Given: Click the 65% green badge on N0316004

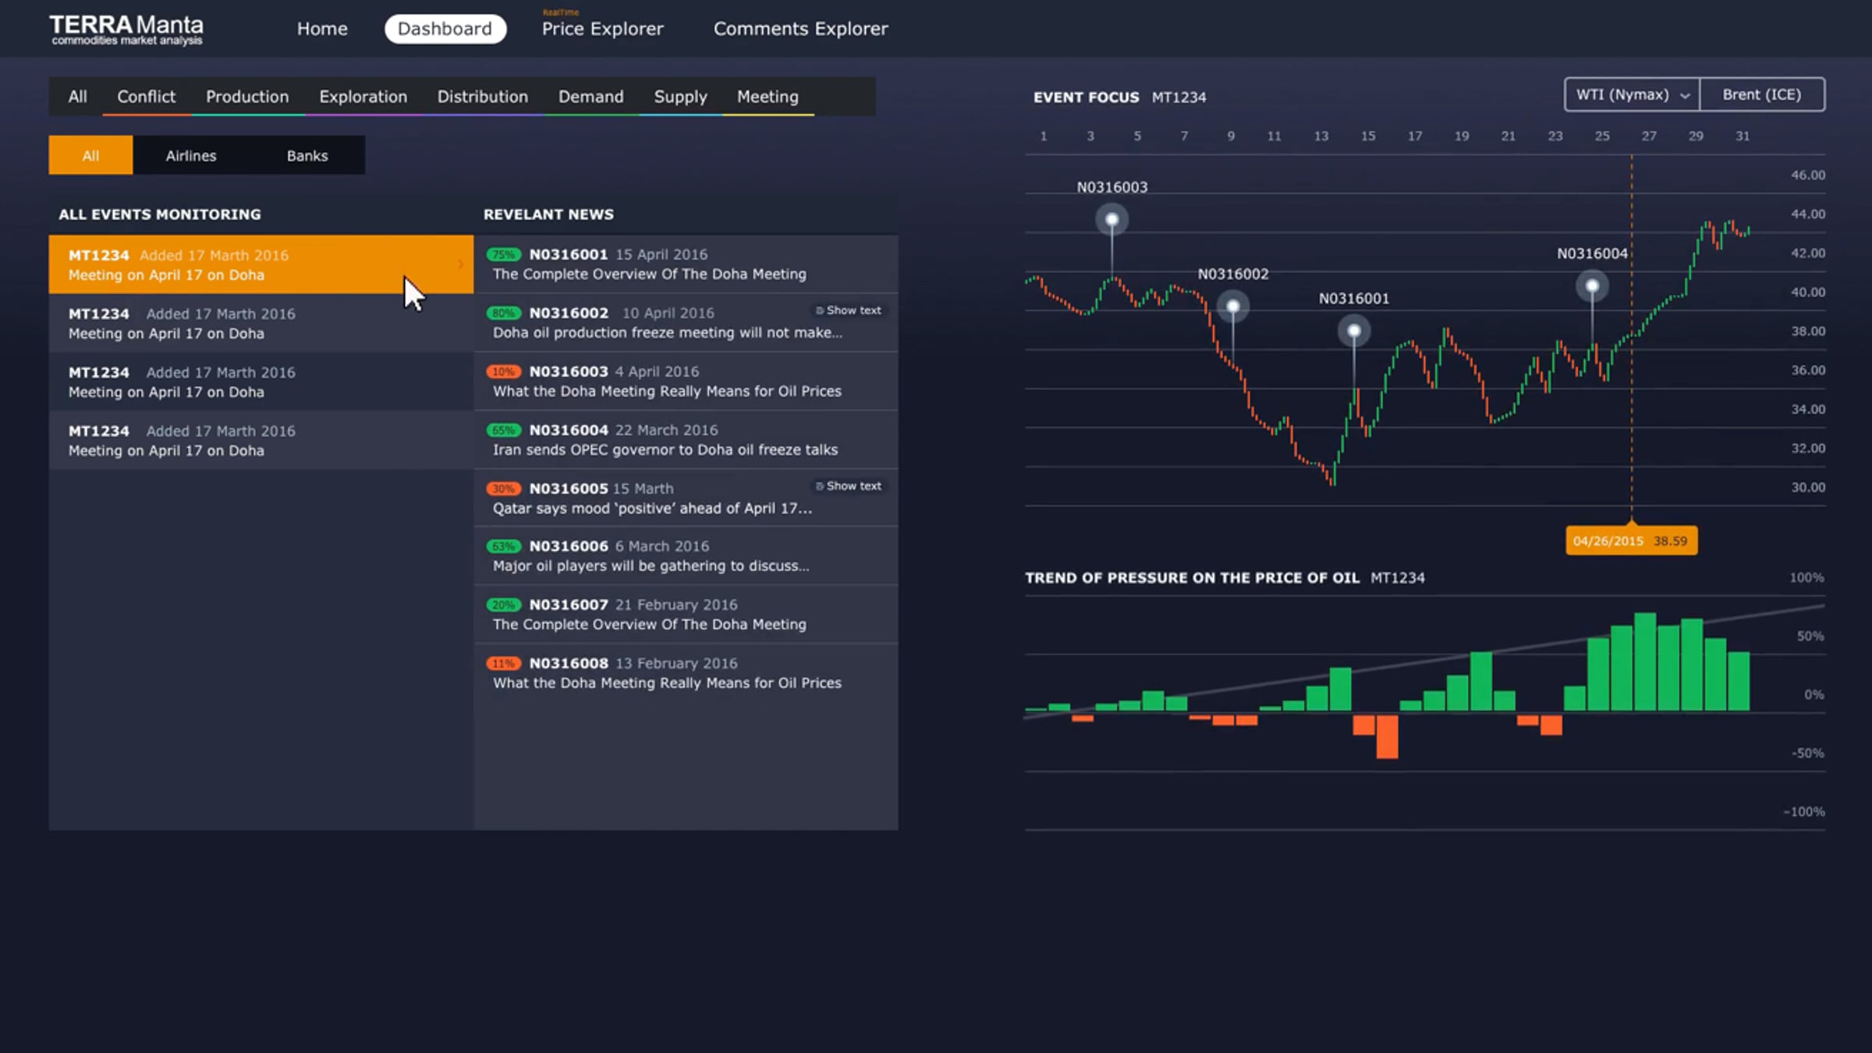Looking at the screenshot, I should click(x=504, y=430).
